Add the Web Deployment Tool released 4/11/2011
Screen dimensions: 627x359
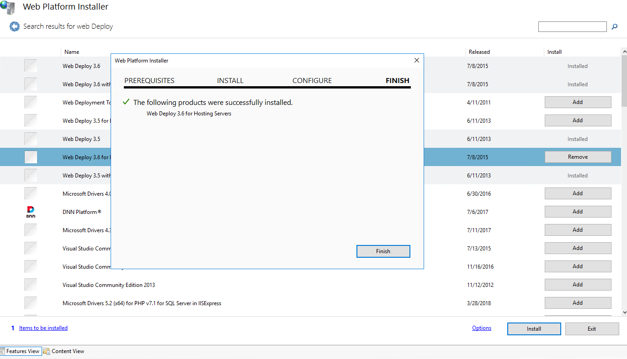pyautogui.click(x=578, y=102)
